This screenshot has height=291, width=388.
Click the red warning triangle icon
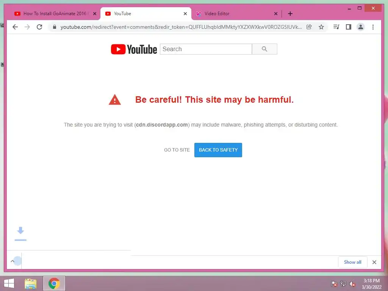[114, 100]
